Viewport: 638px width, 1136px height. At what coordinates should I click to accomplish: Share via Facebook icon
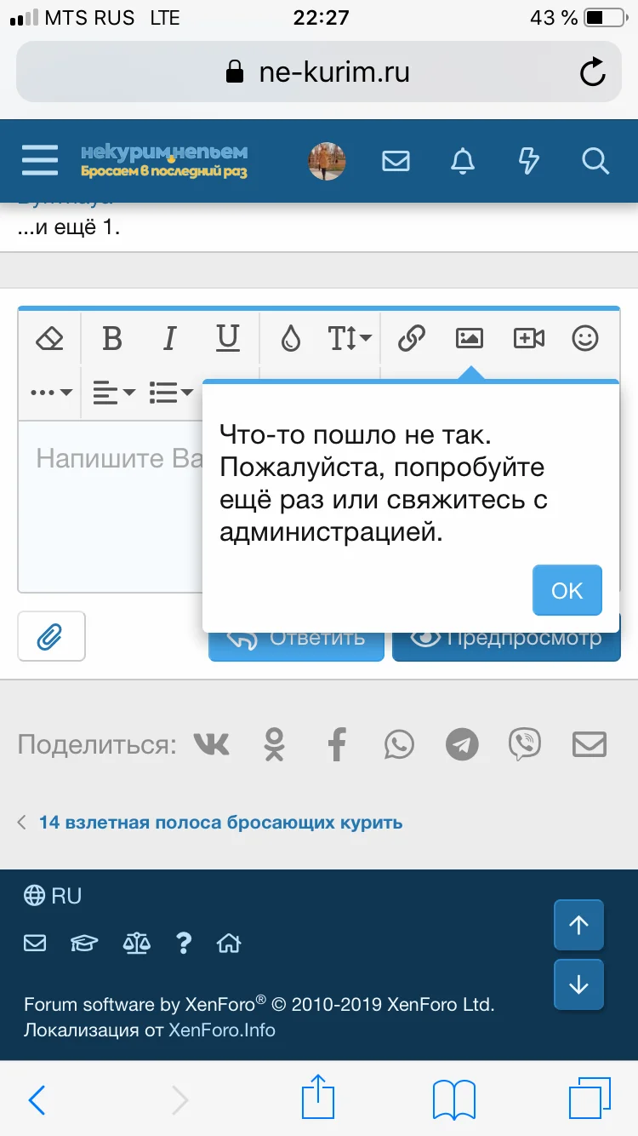point(338,745)
